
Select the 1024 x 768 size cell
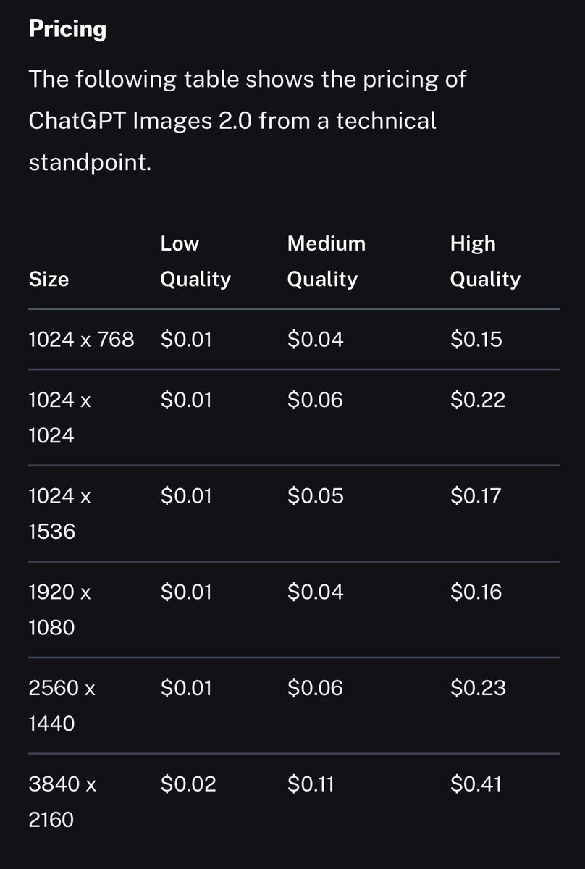point(81,339)
